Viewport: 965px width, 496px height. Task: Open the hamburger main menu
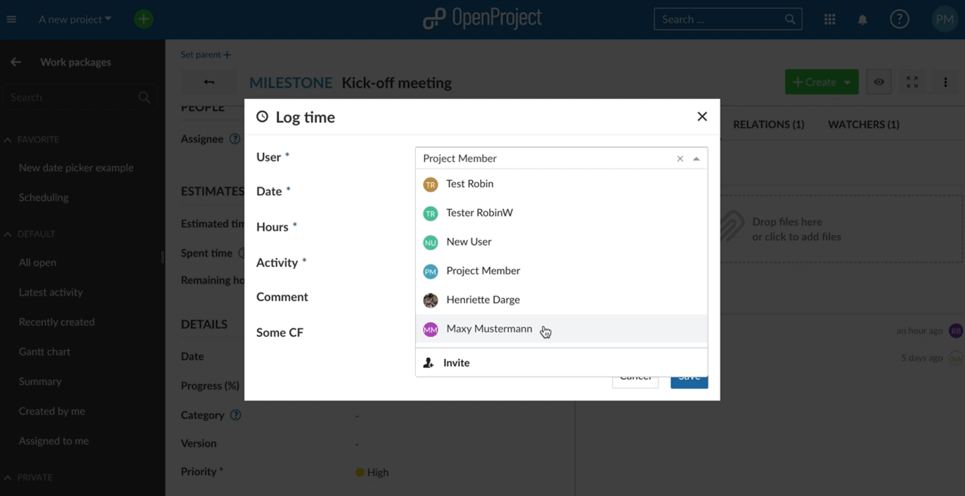pos(12,19)
